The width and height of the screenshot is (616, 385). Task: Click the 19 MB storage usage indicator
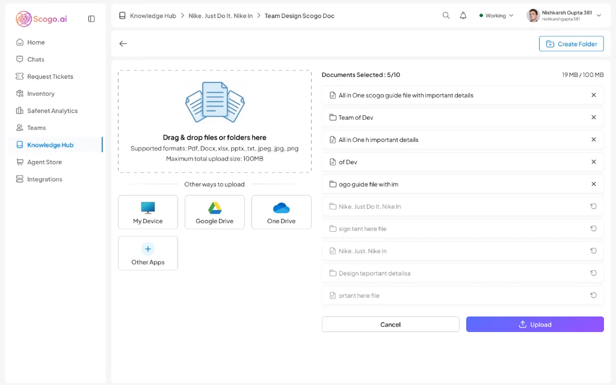[577, 75]
